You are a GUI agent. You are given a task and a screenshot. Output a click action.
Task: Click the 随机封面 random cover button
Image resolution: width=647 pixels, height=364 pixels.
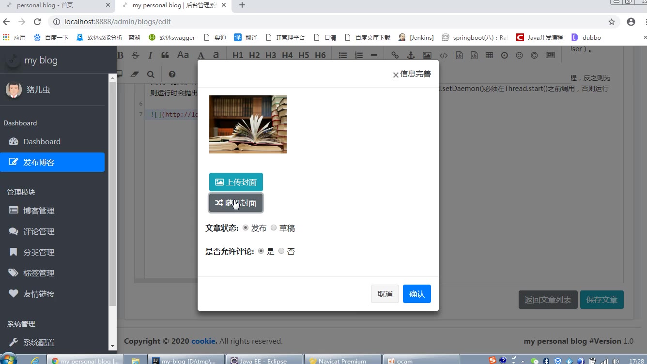[x=236, y=203]
